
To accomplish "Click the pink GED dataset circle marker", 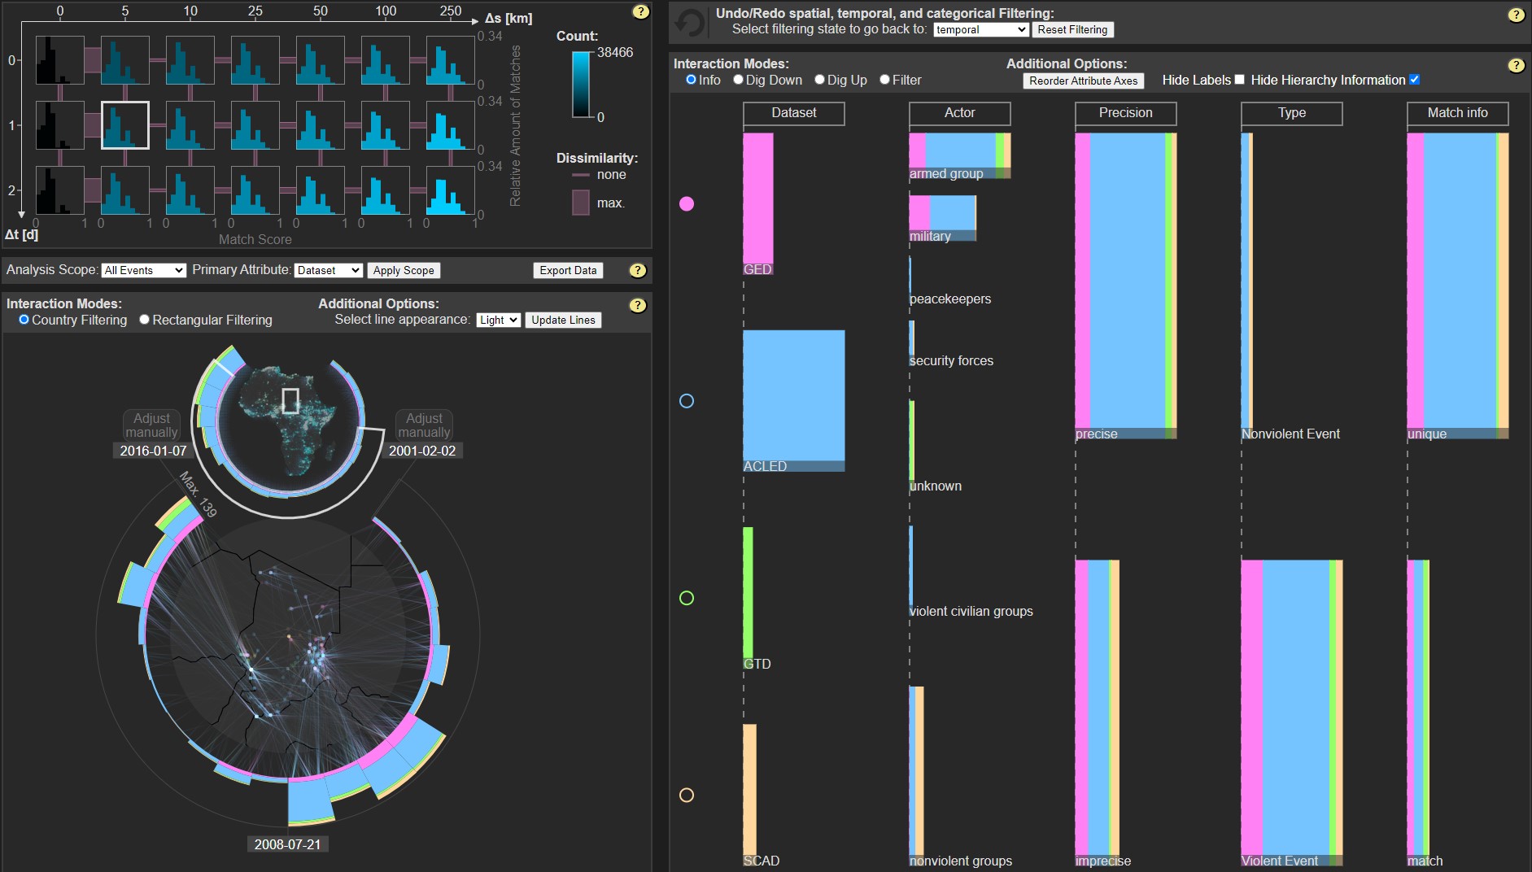I will point(687,203).
